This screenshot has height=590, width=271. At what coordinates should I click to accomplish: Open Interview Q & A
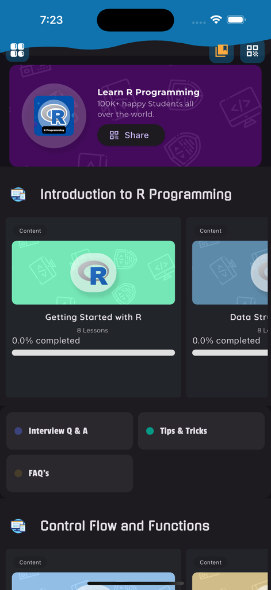(70, 431)
